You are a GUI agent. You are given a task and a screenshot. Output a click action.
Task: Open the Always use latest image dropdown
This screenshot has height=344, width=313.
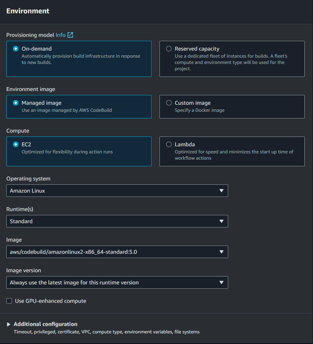pyautogui.click(x=117, y=282)
